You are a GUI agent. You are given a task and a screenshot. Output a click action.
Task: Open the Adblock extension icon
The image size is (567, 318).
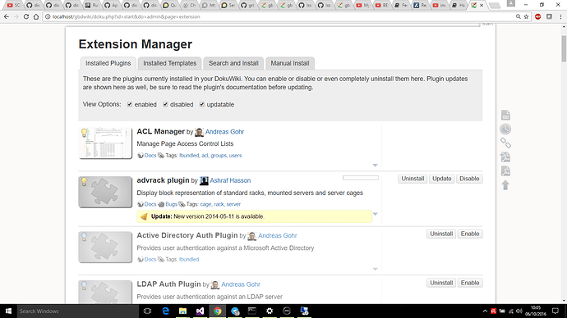(537, 16)
